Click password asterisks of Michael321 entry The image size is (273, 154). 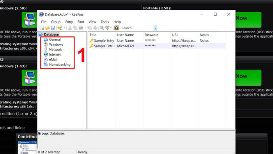click(x=150, y=46)
